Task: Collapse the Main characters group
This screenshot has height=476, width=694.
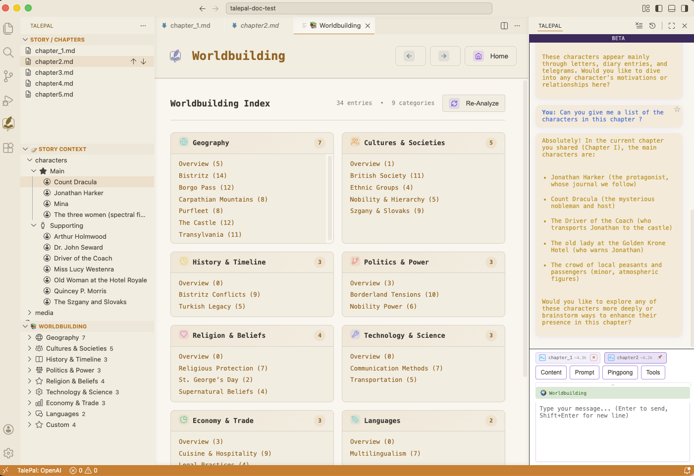Action: tap(34, 171)
